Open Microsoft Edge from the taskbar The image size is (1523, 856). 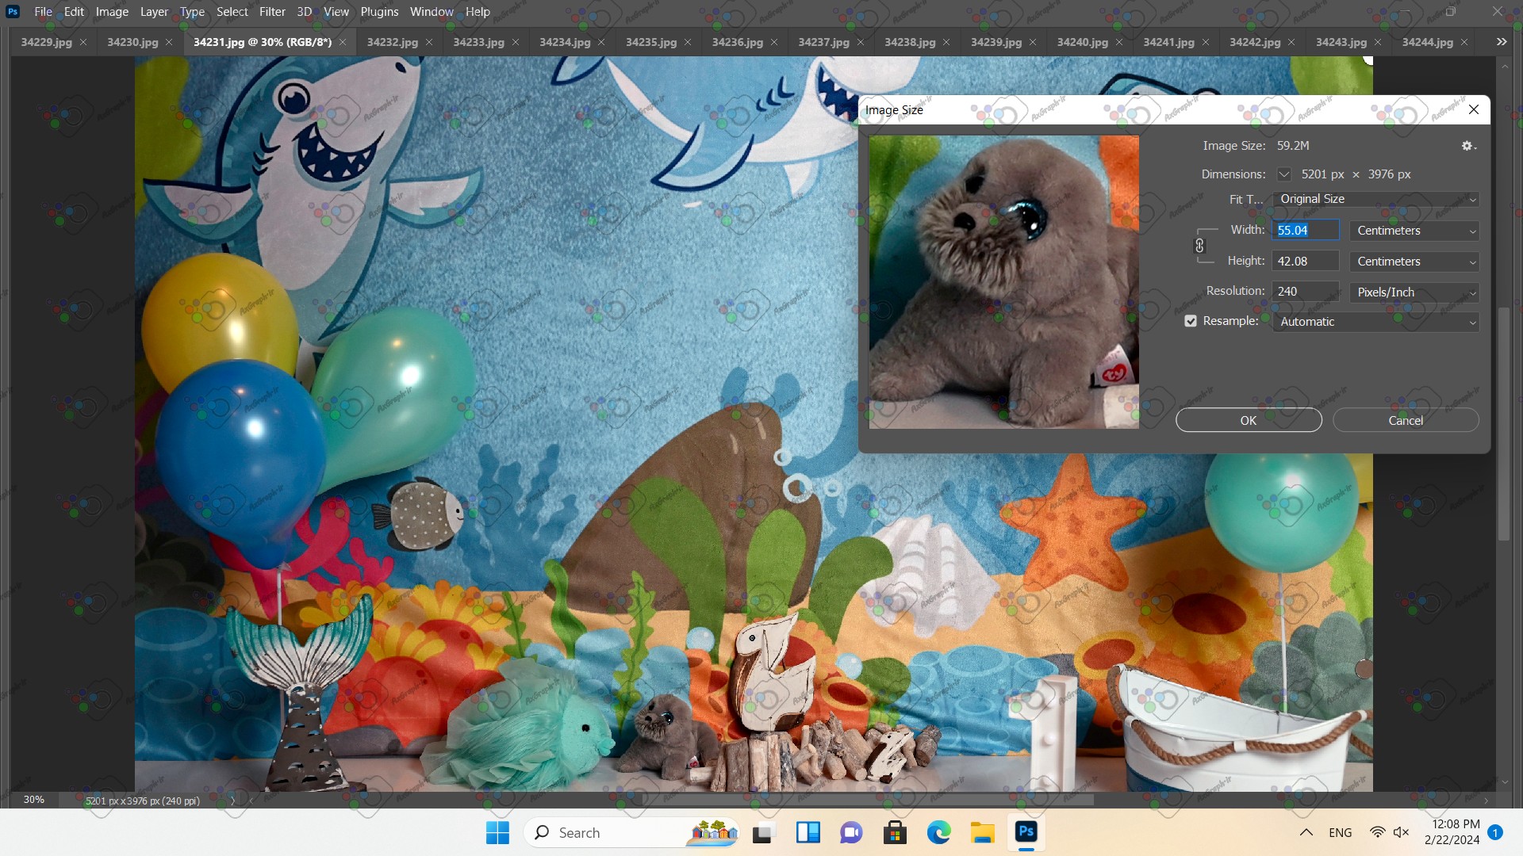tap(938, 832)
